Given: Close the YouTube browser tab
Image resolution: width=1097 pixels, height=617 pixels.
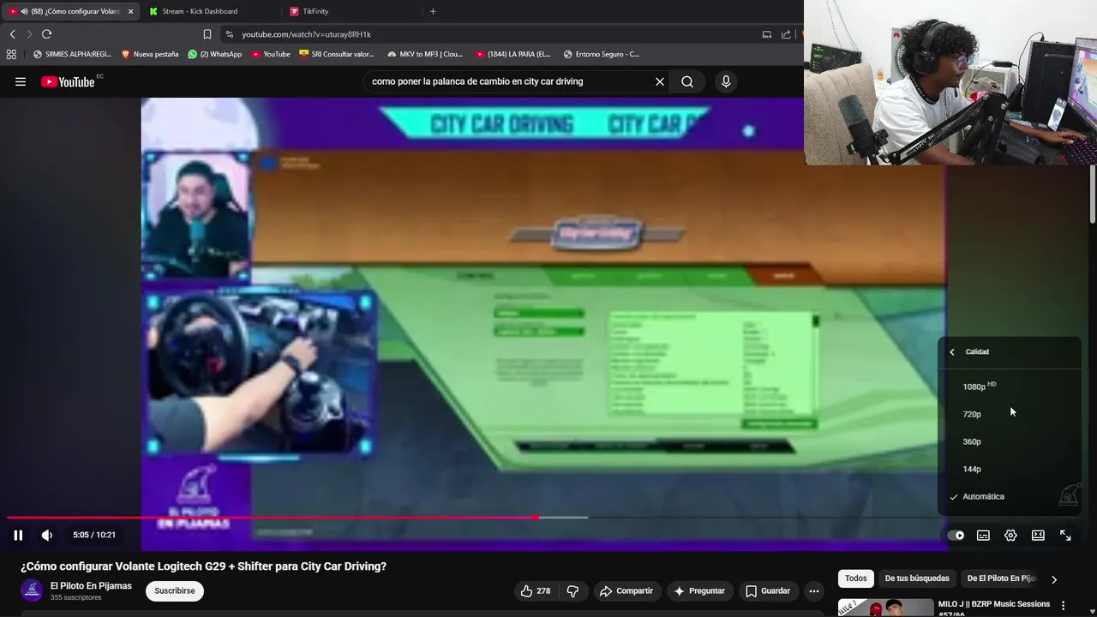Looking at the screenshot, I should (x=130, y=11).
